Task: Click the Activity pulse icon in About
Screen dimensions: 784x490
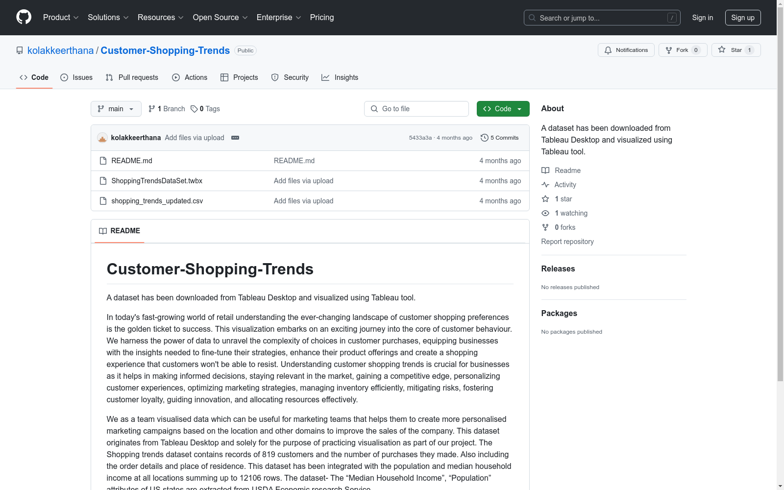Action: pos(545,185)
